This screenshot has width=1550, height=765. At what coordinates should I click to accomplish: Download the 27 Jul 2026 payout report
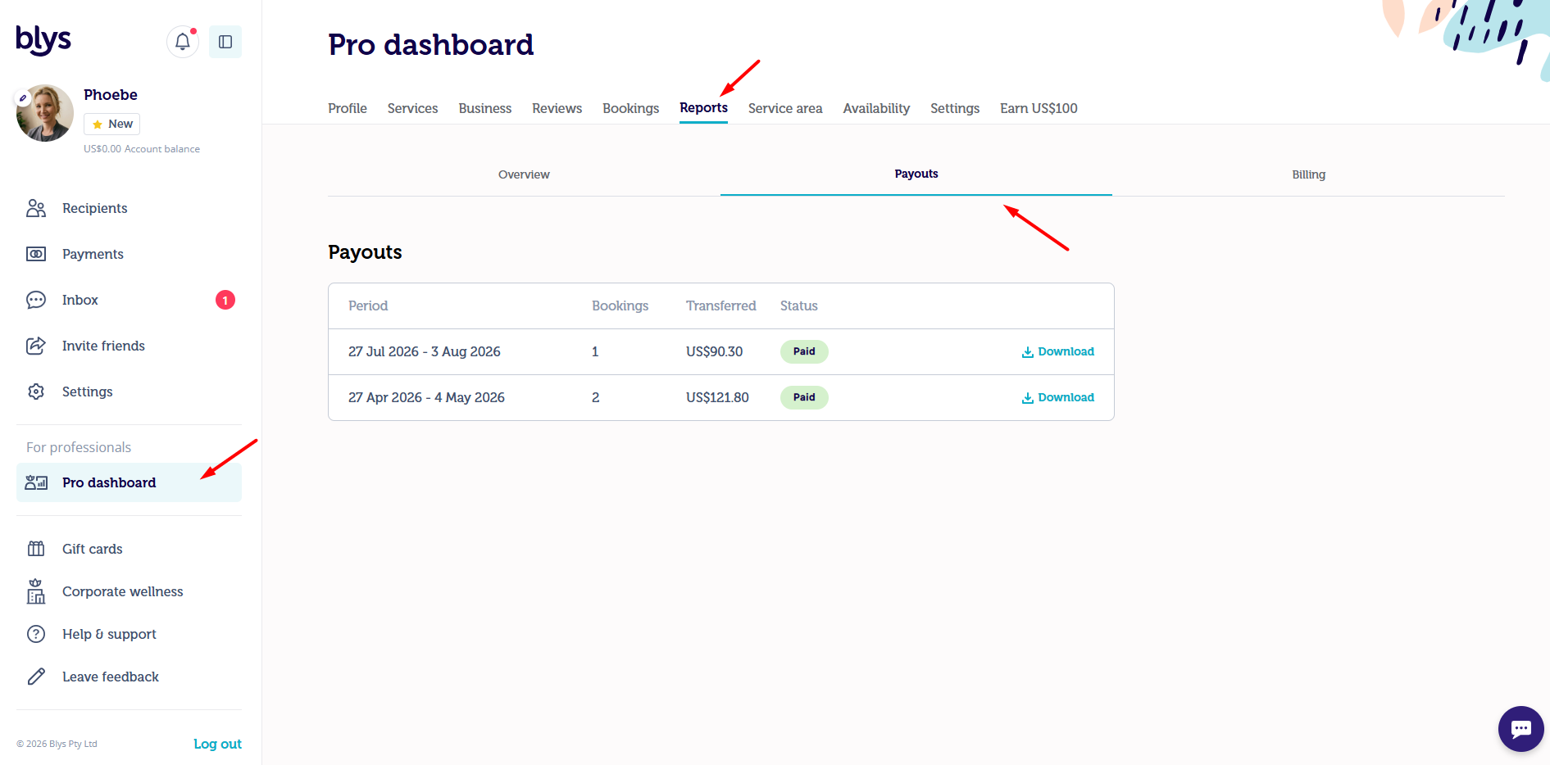[1057, 351]
